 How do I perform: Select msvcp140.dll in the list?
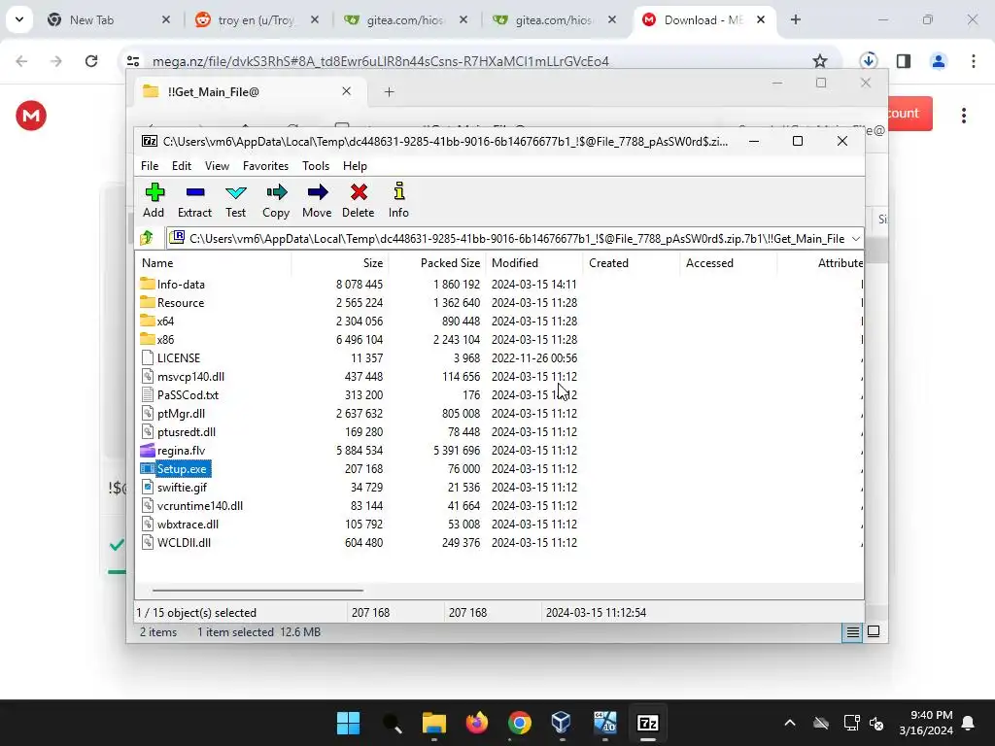click(x=182, y=376)
